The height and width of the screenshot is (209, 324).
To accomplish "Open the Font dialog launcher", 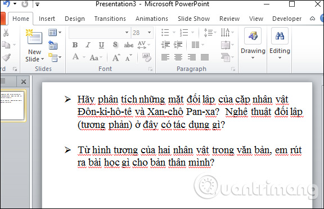I will 150,69.
